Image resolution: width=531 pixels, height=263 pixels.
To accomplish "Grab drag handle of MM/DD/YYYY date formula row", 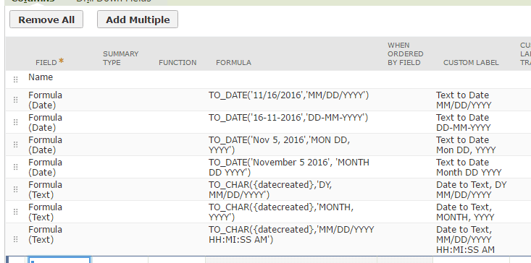I will pos(16,100).
